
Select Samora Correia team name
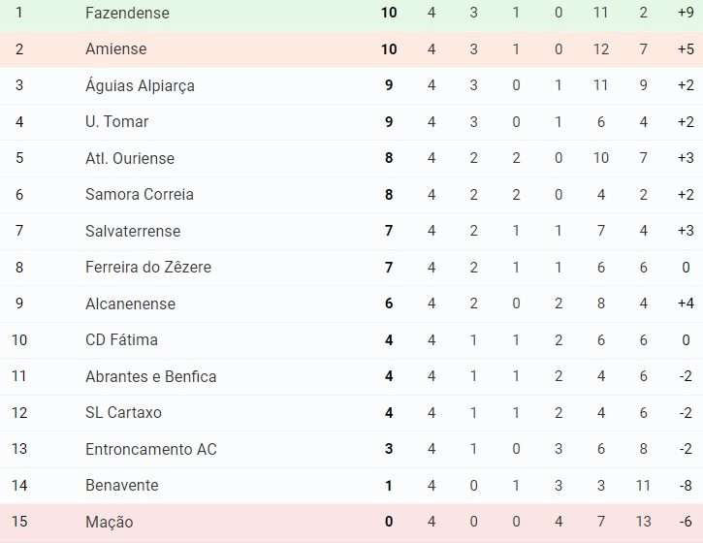point(140,195)
